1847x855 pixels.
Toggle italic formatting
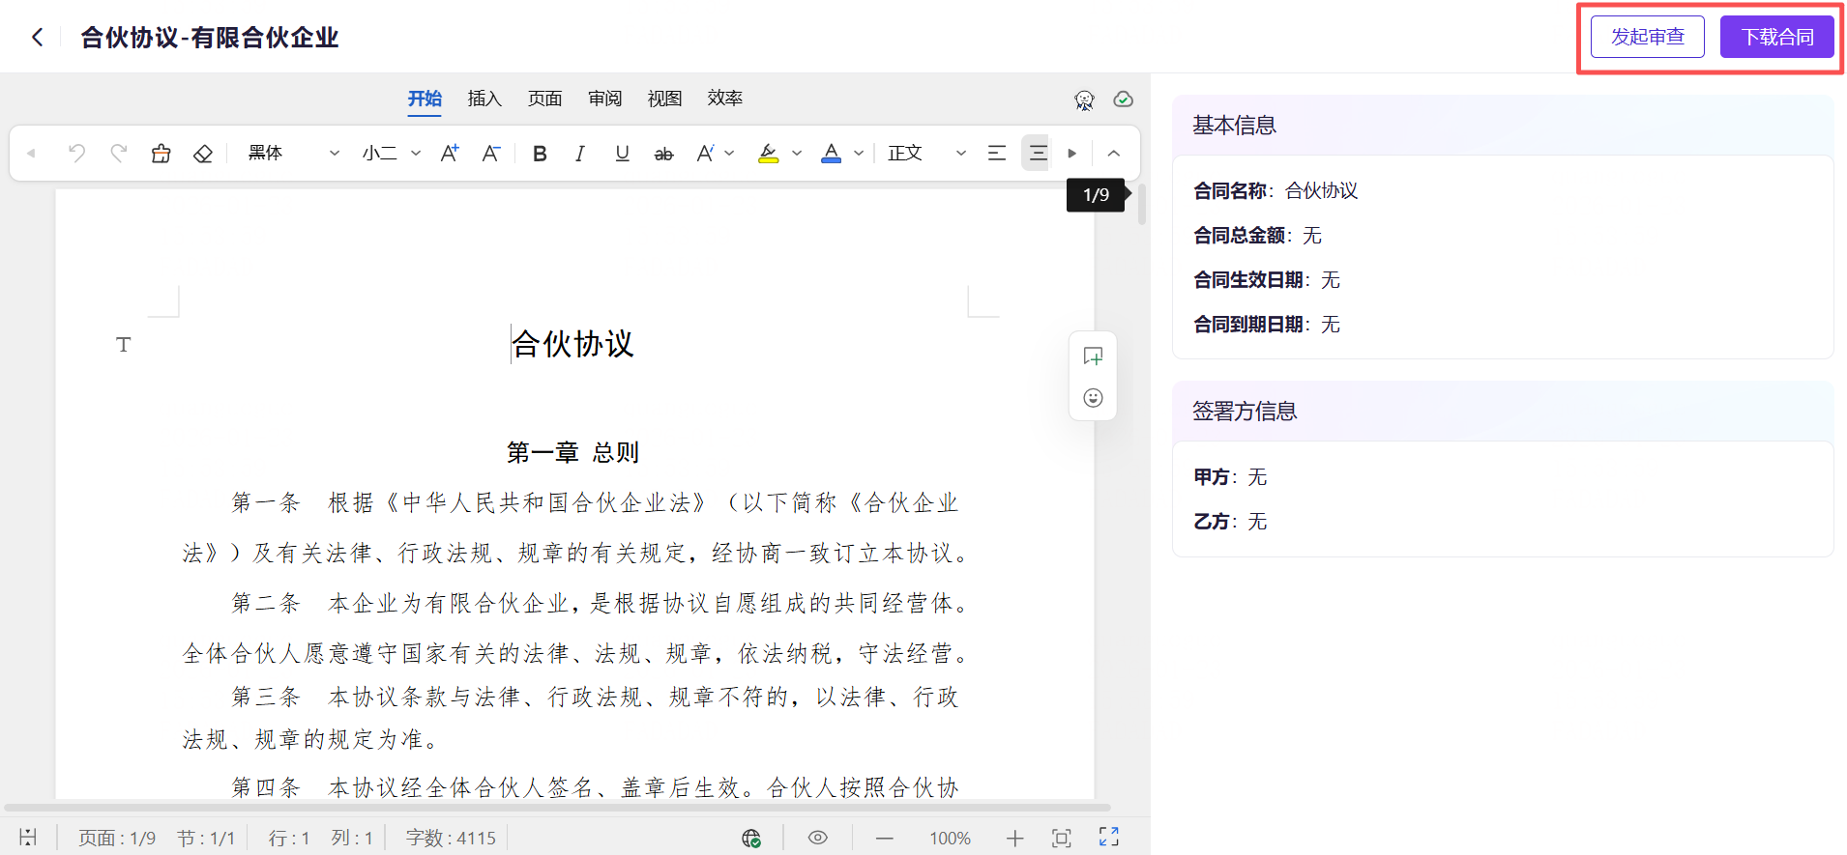point(580,154)
